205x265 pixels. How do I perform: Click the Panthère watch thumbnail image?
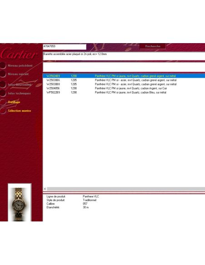click(20, 202)
